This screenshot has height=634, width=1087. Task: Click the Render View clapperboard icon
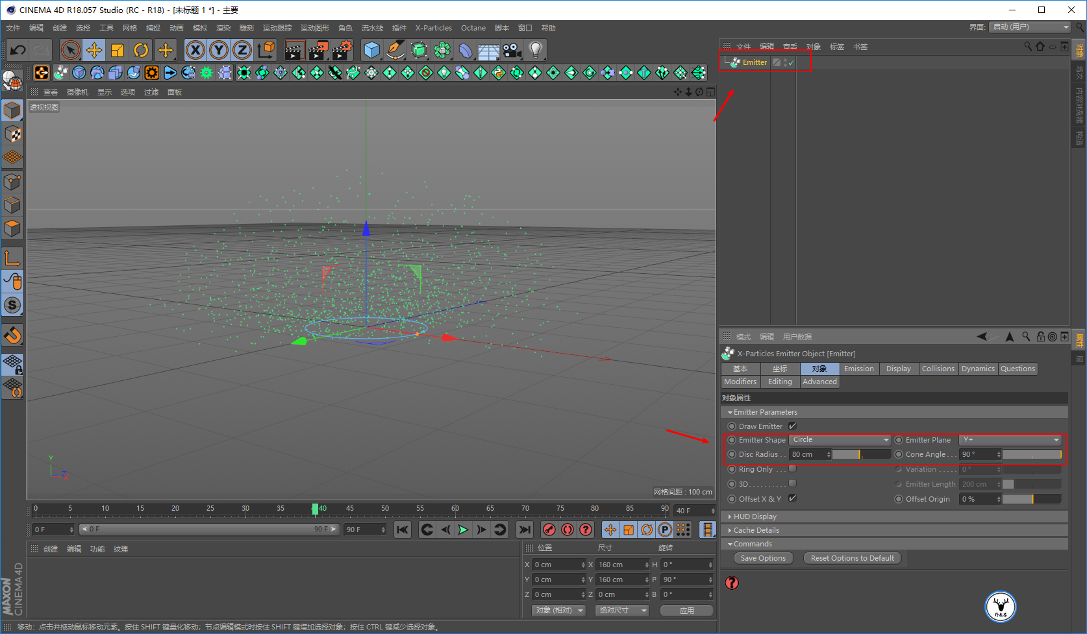pyautogui.click(x=295, y=50)
